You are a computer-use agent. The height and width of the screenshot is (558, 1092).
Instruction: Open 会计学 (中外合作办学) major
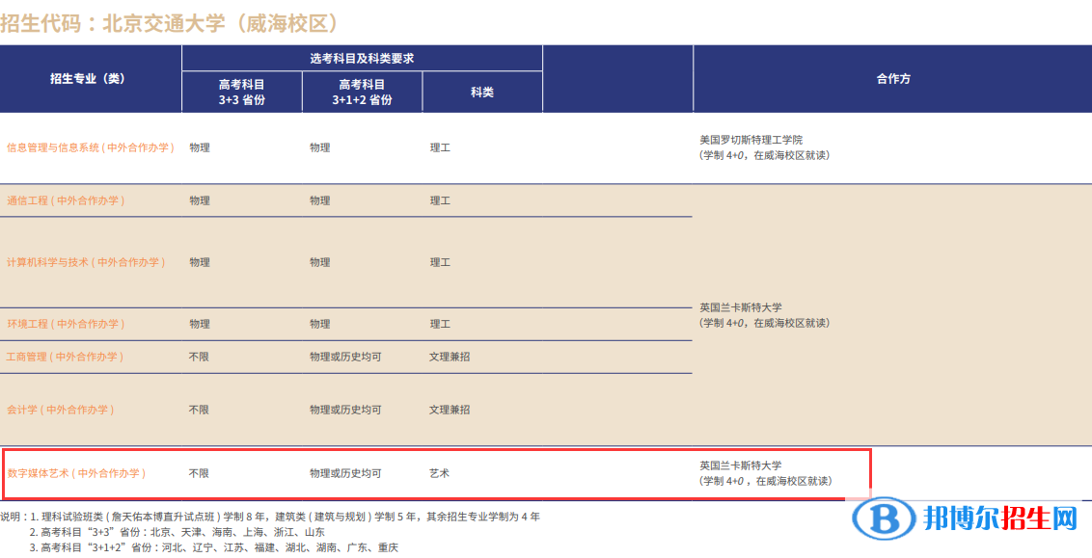[x=60, y=410]
